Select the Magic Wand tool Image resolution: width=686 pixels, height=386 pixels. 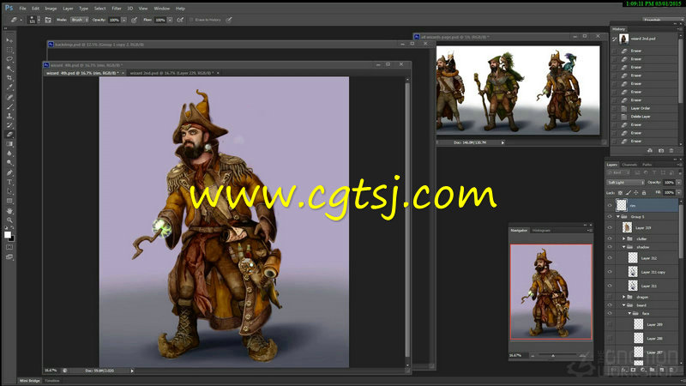9,69
